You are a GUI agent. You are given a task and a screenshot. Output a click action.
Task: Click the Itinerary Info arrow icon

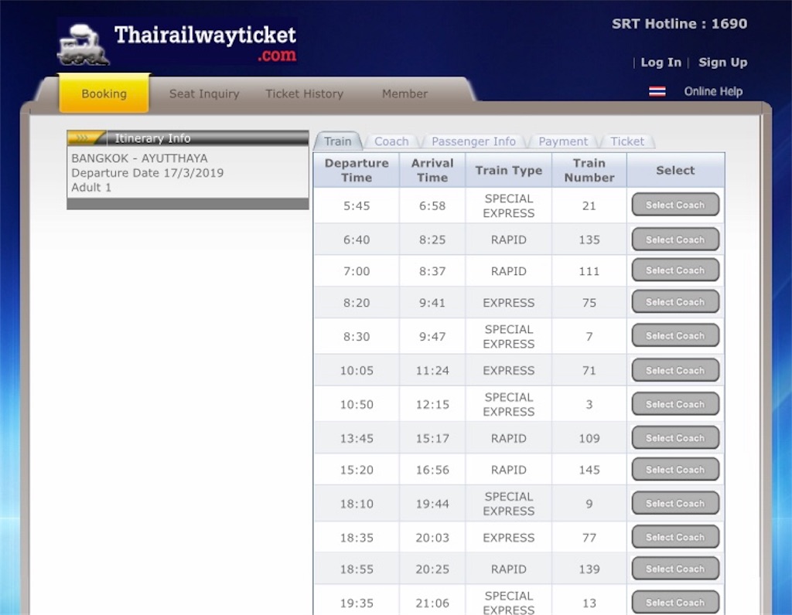[x=87, y=138]
